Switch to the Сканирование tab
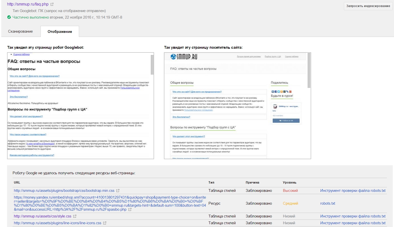394x227 pixels. click(20, 31)
